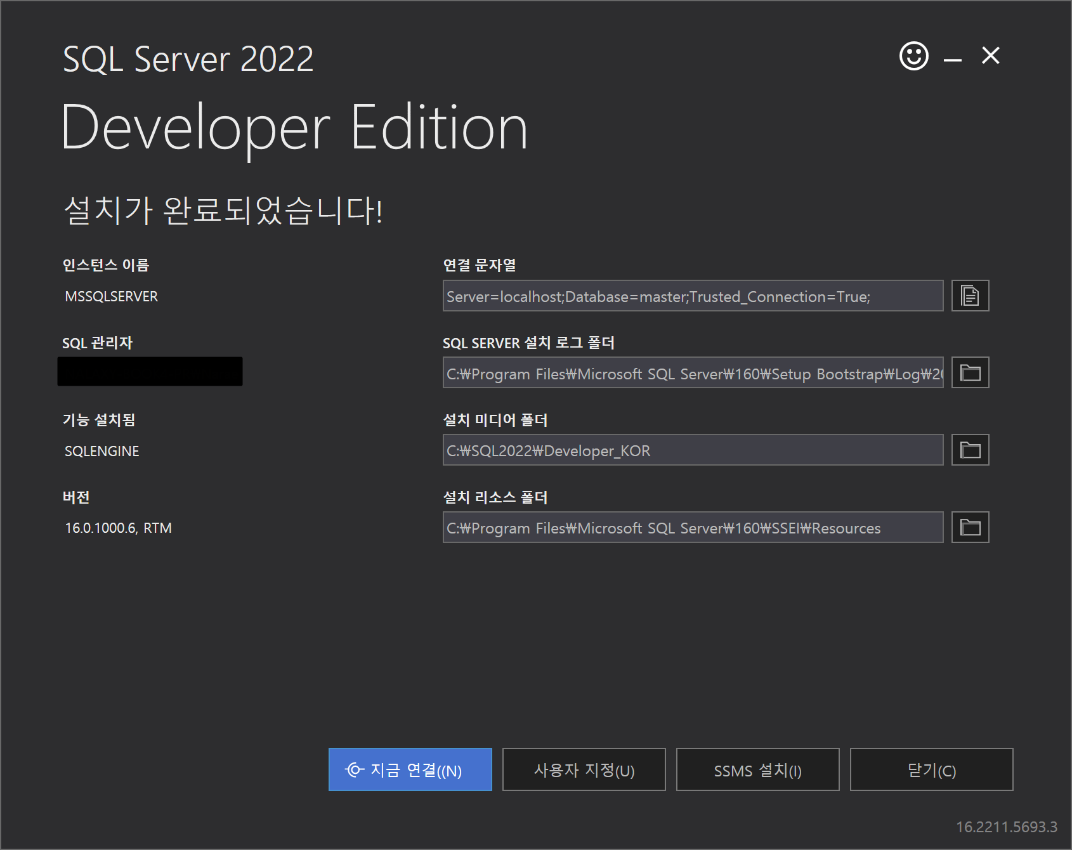Image resolution: width=1072 pixels, height=850 pixels.
Task: Click the smiley feedback icon
Action: (913, 56)
